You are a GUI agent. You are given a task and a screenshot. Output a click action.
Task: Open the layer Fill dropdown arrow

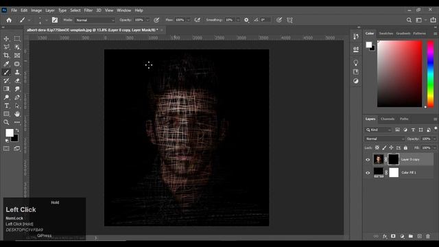point(434,148)
